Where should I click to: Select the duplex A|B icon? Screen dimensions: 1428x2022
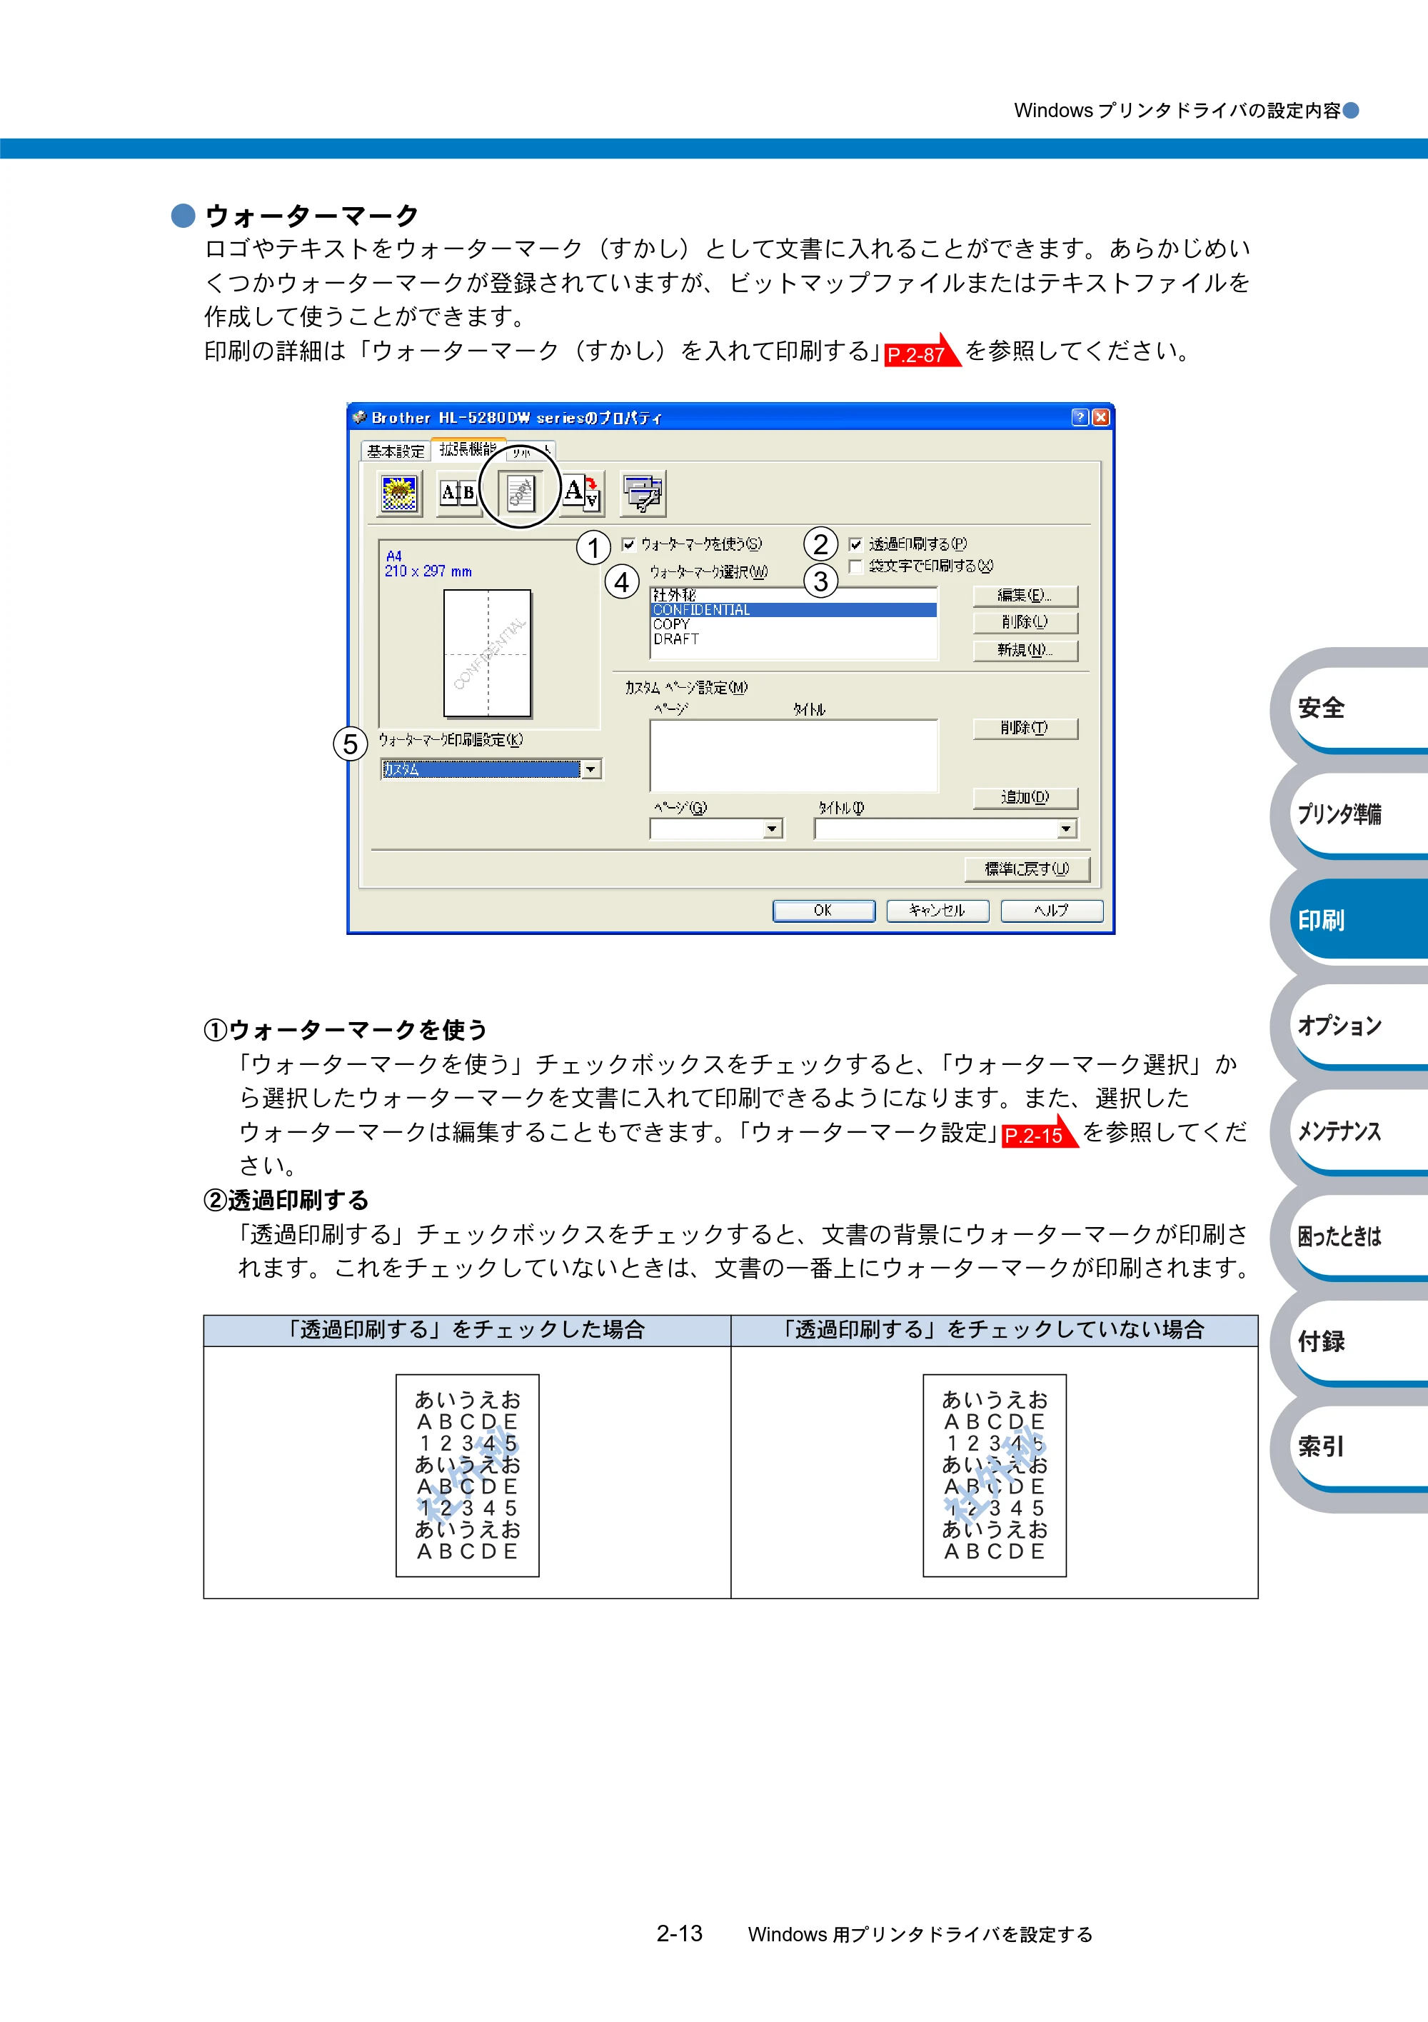458,492
